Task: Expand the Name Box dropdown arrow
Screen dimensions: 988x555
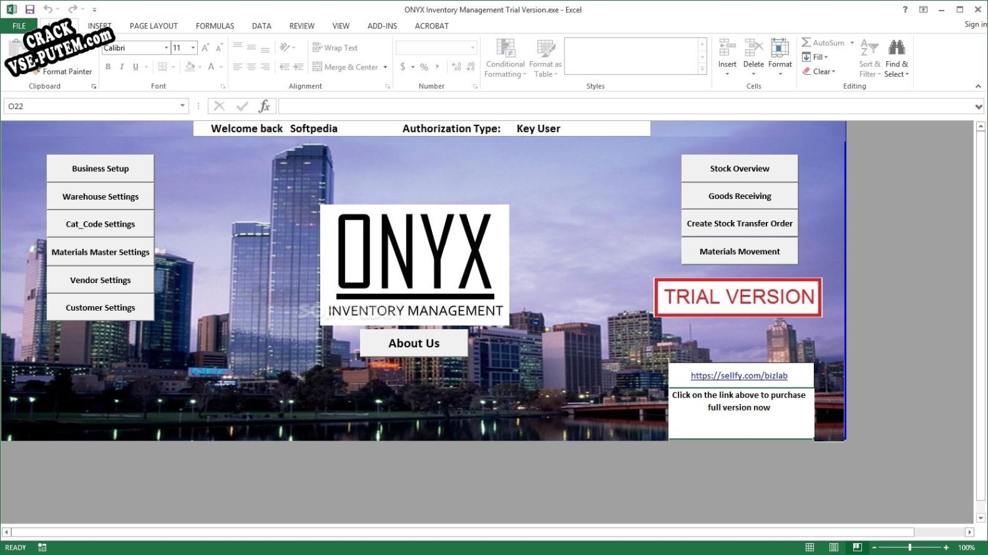Action: 183,106
